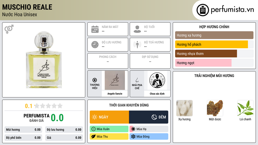Screen dimensions: 258x145
Task: Choose the Mùa Xuân season bar
Action: pos(109,129)
